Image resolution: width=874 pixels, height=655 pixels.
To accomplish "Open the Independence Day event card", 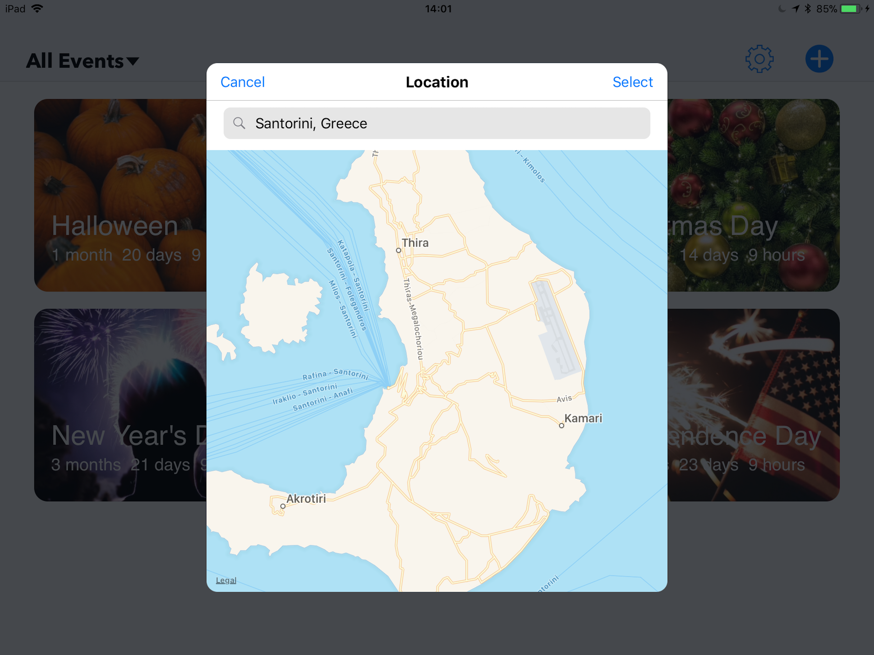I will tap(753, 405).
